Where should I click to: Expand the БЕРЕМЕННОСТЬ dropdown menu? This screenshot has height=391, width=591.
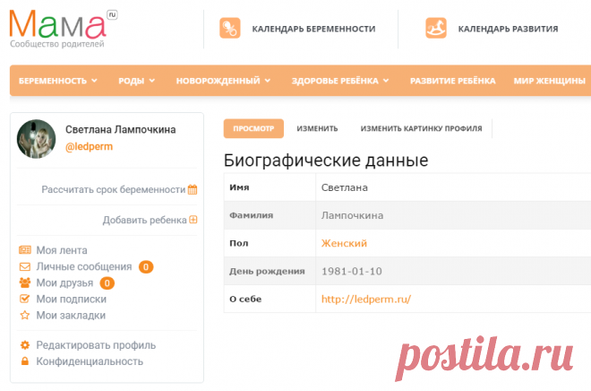coord(58,81)
